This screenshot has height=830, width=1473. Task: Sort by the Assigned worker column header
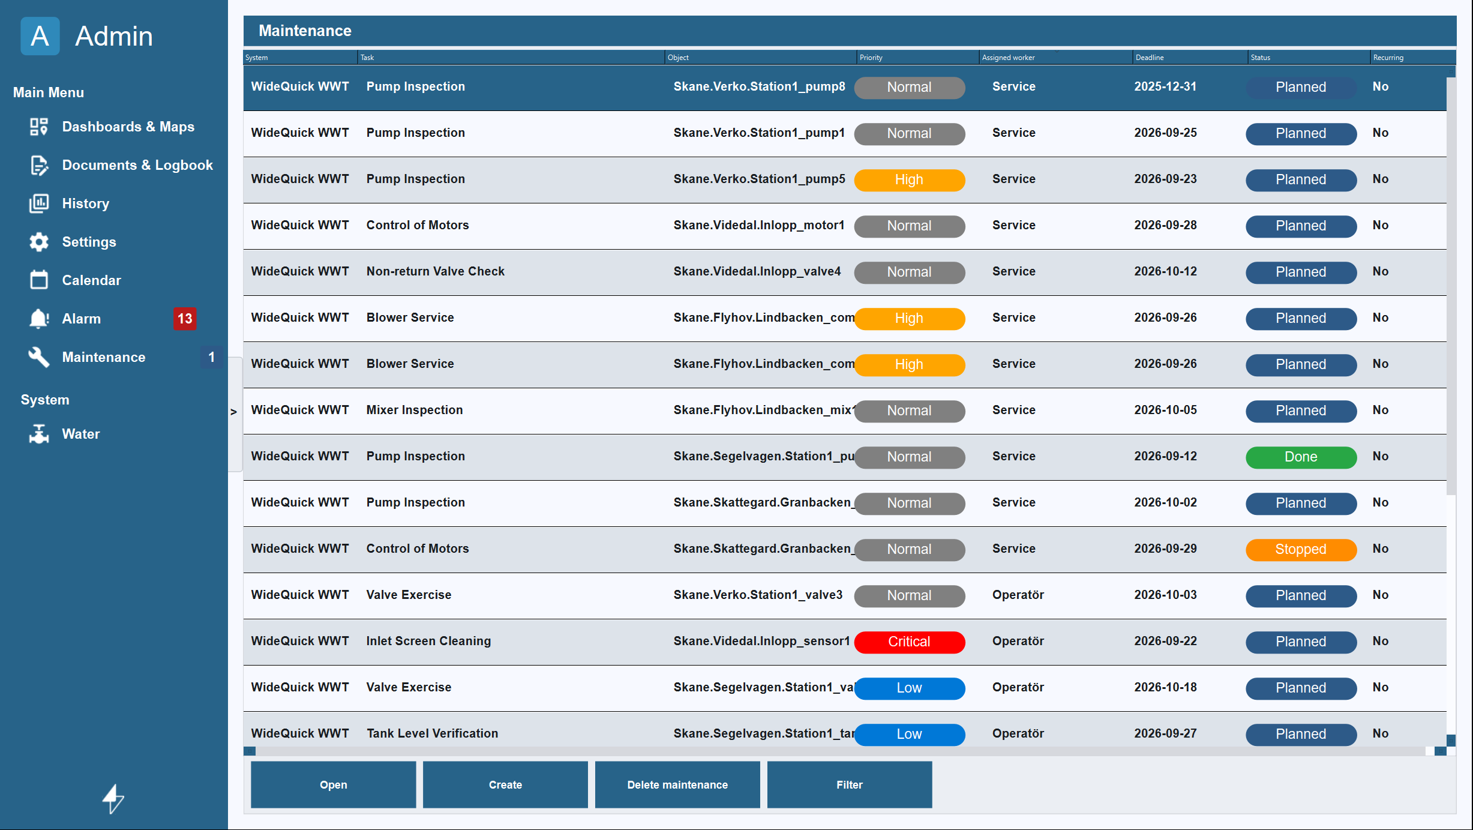1055,58
